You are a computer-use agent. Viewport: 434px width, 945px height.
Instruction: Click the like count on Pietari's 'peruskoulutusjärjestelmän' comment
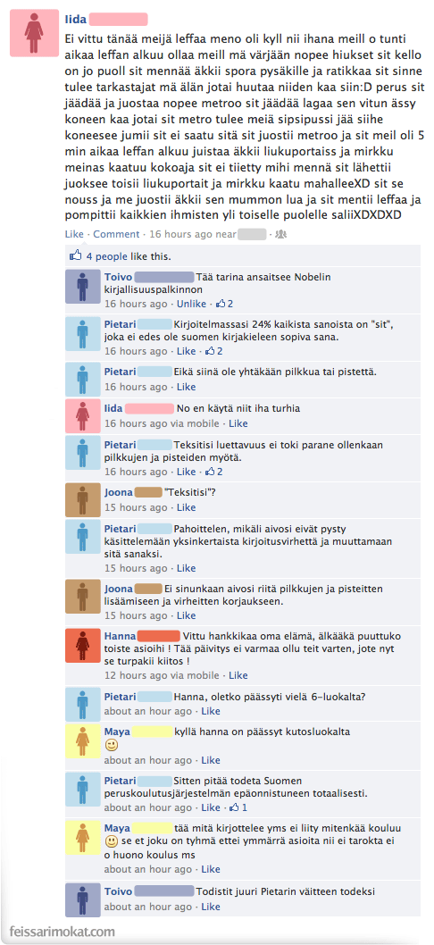tap(238, 807)
